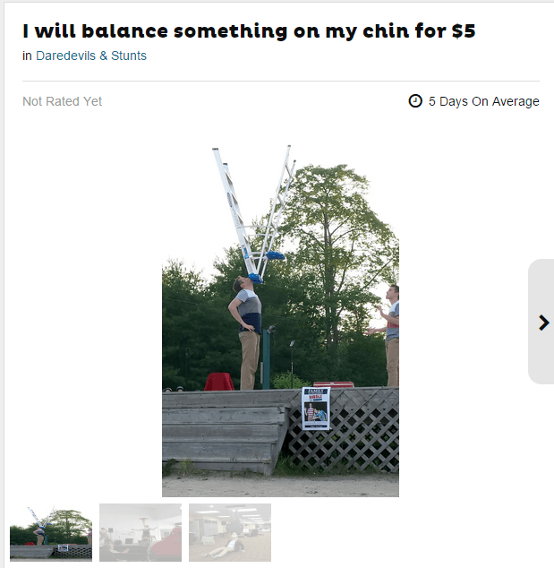Go to next gallery image with chevron arrow
Viewport: 554px width, 568px height.
(543, 323)
